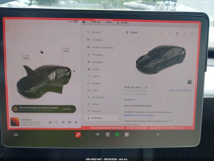Tap the 3:46 pm clock
The height and width of the screenshot is (161, 214).
point(96,22)
